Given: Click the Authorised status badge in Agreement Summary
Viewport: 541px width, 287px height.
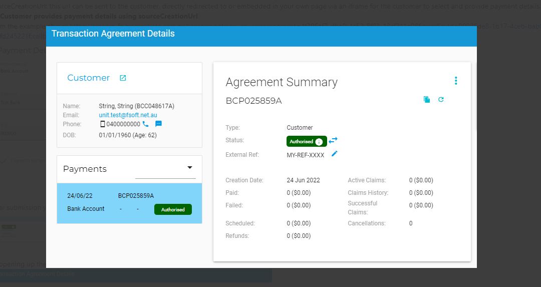Looking at the screenshot, I should (x=307, y=141).
